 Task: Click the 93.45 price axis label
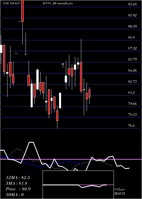point(132,4)
